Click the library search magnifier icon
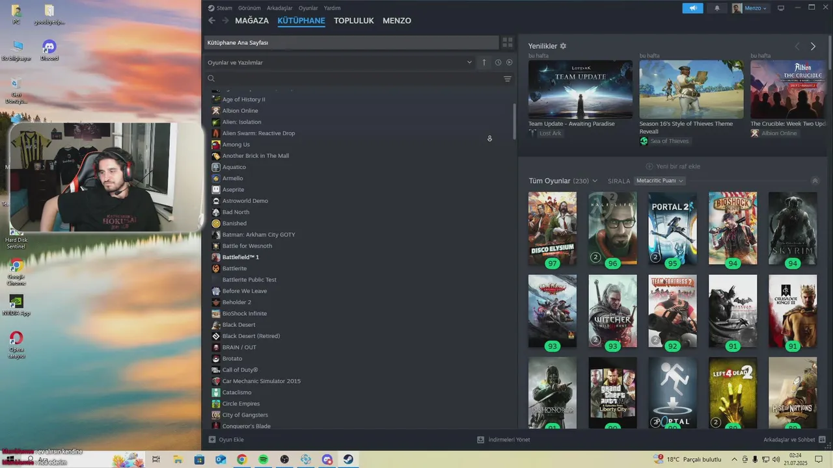This screenshot has height=468, width=833. 212,79
